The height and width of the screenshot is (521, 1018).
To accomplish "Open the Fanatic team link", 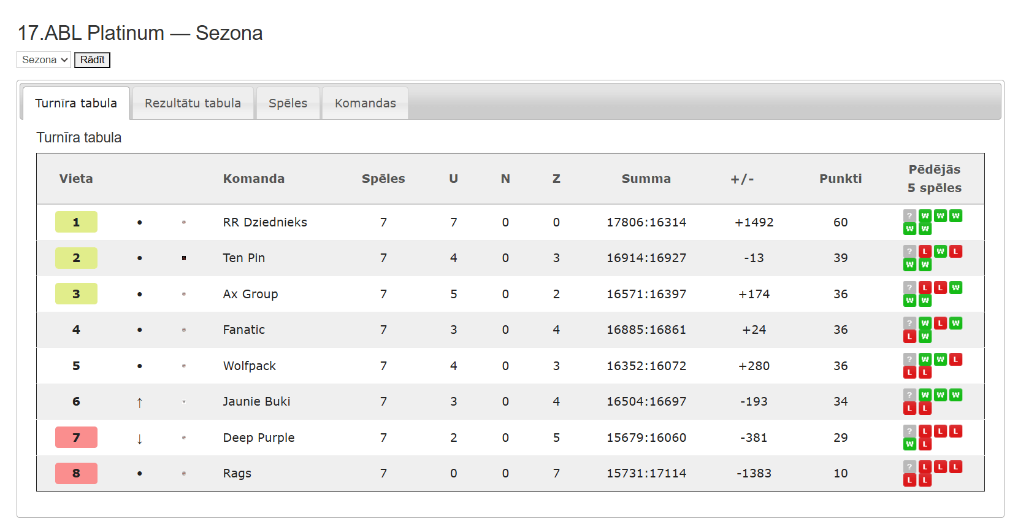I will click(243, 330).
